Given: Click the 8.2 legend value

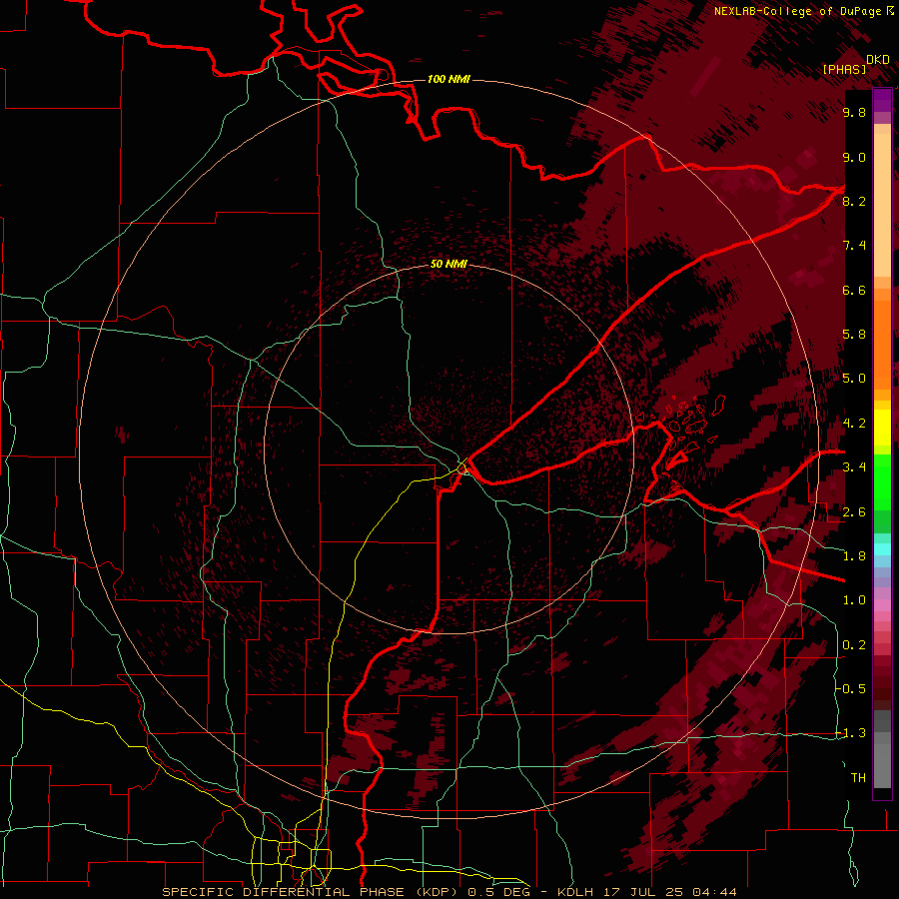Looking at the screenshot, I should [x=854, y=201].
